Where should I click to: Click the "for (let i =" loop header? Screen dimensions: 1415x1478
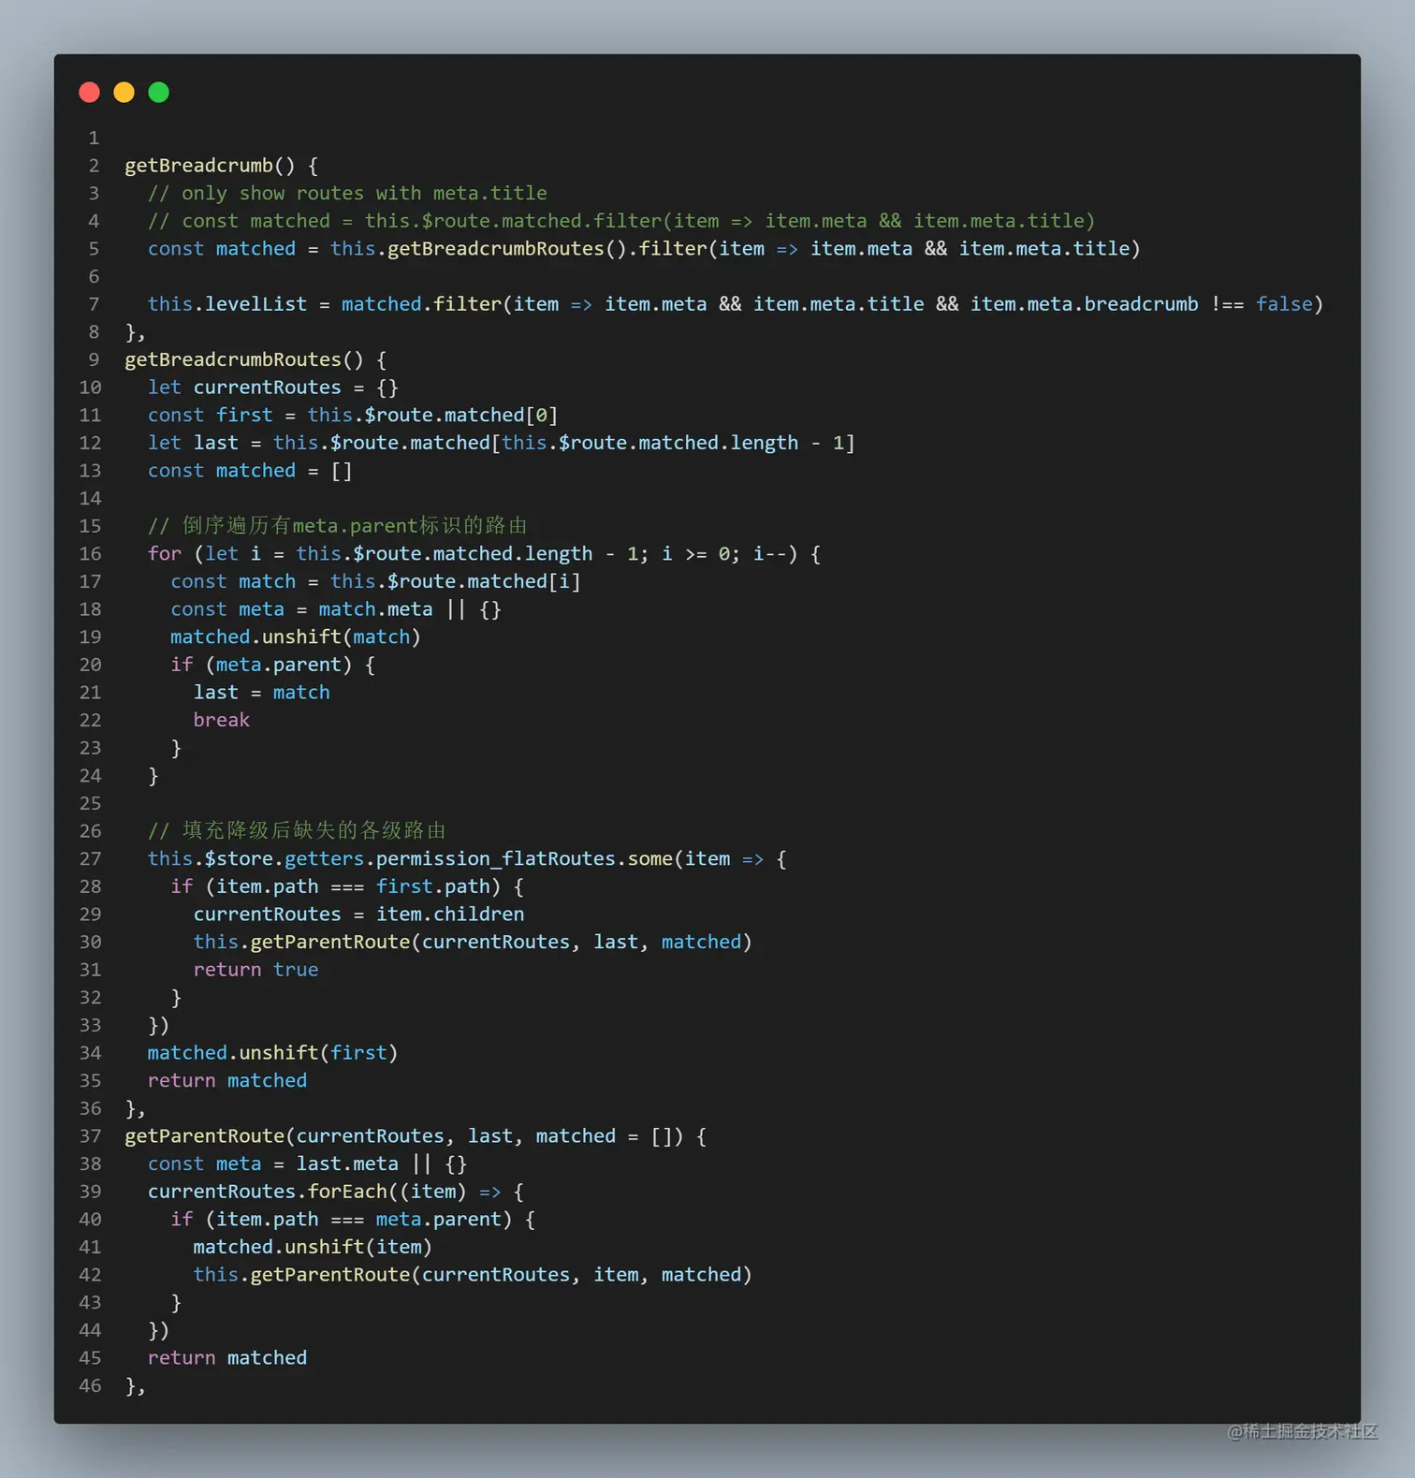484,554
